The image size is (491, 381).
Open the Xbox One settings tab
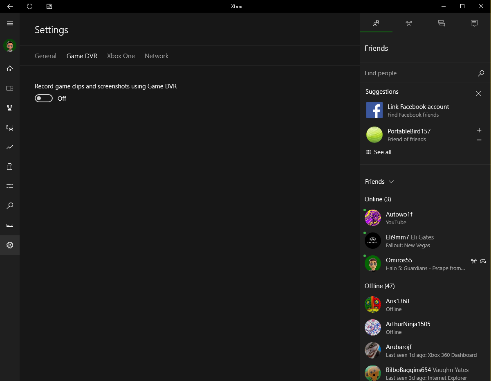pyautogui.click(x=121, y=56)
